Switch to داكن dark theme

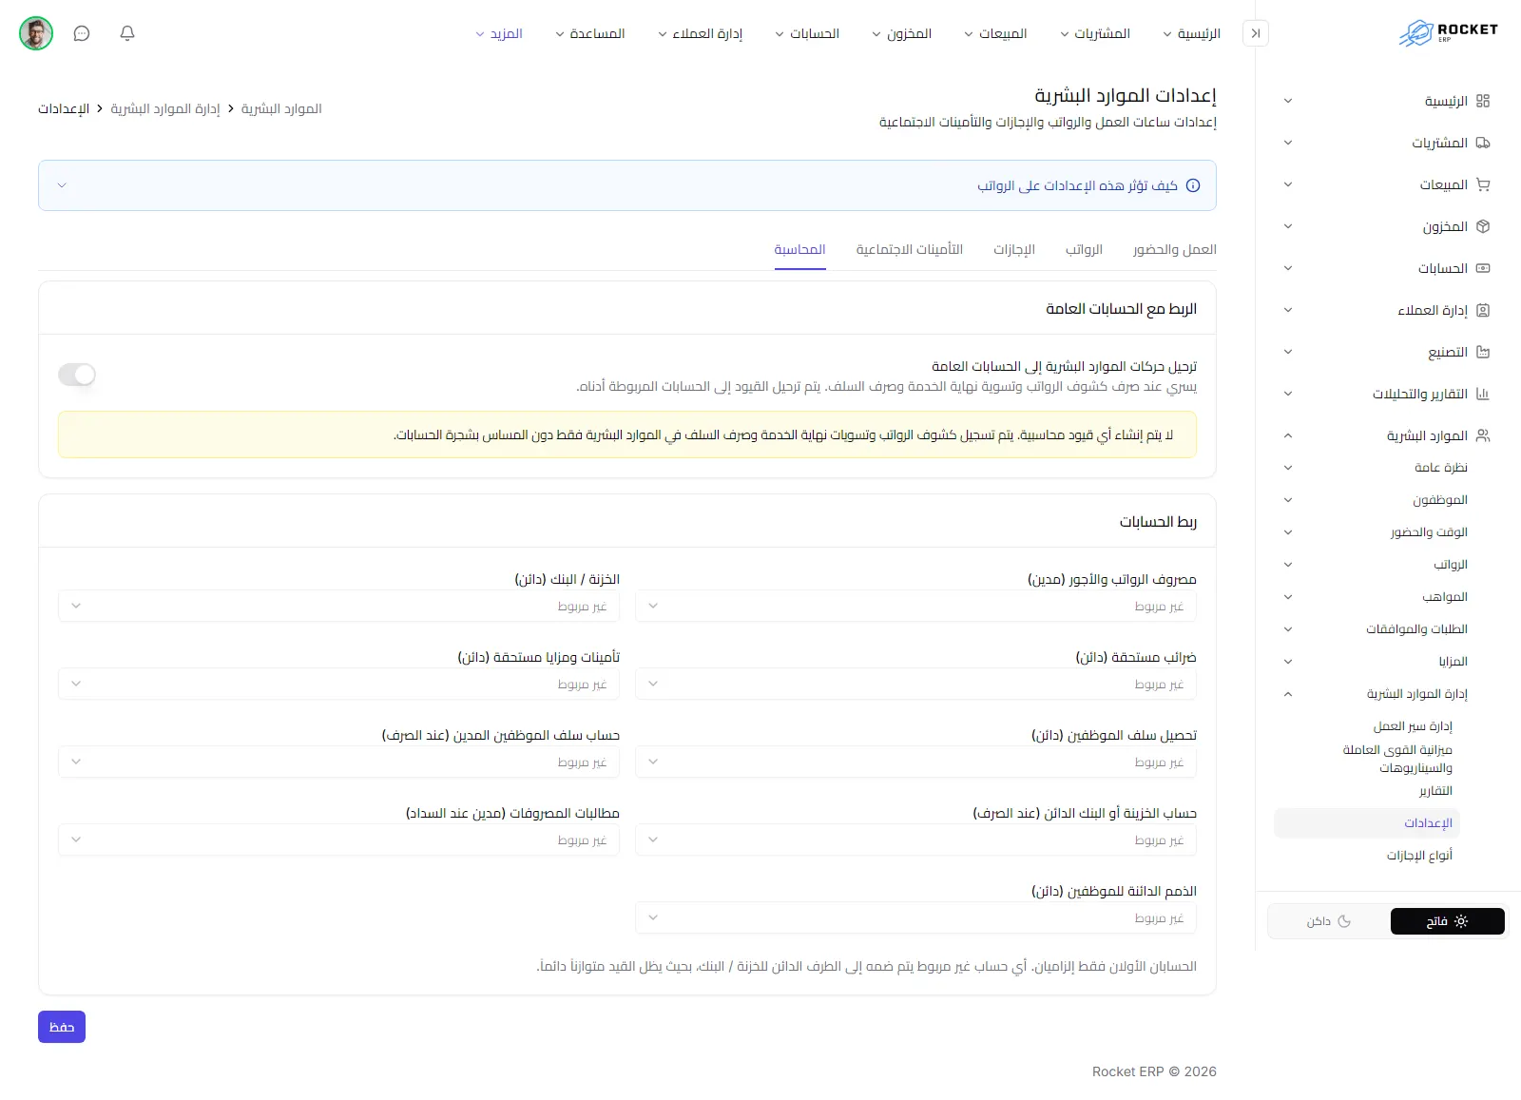(x=1329, y=921)
